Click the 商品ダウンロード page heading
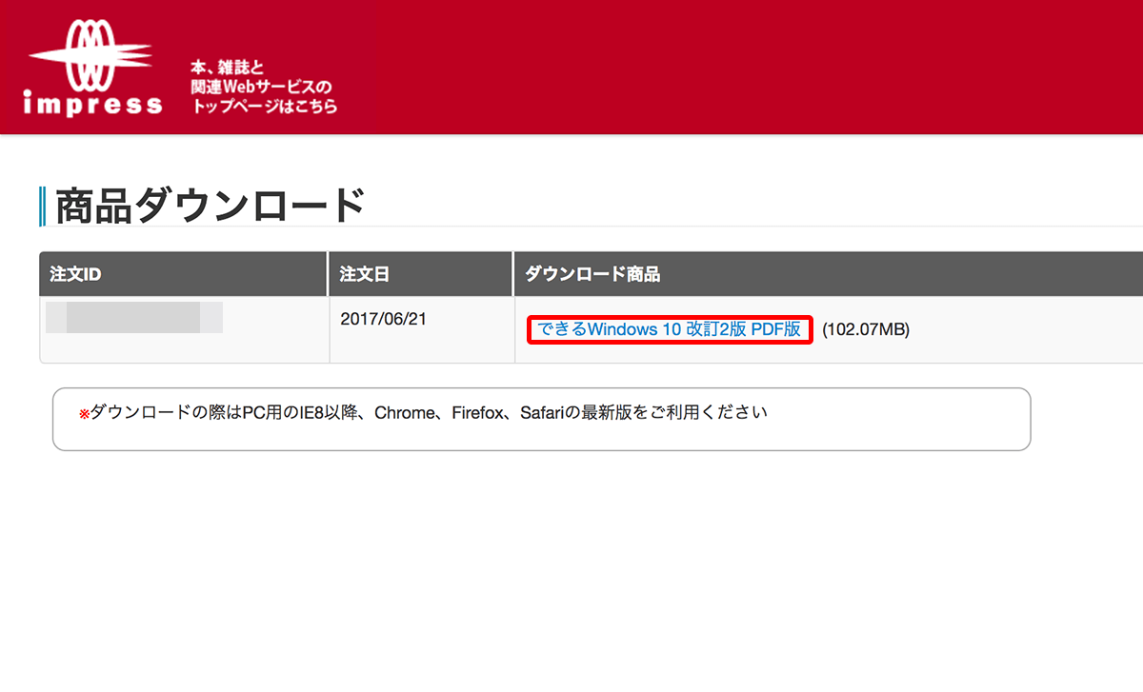This screenshot has width=1143, height=692. 211,207
